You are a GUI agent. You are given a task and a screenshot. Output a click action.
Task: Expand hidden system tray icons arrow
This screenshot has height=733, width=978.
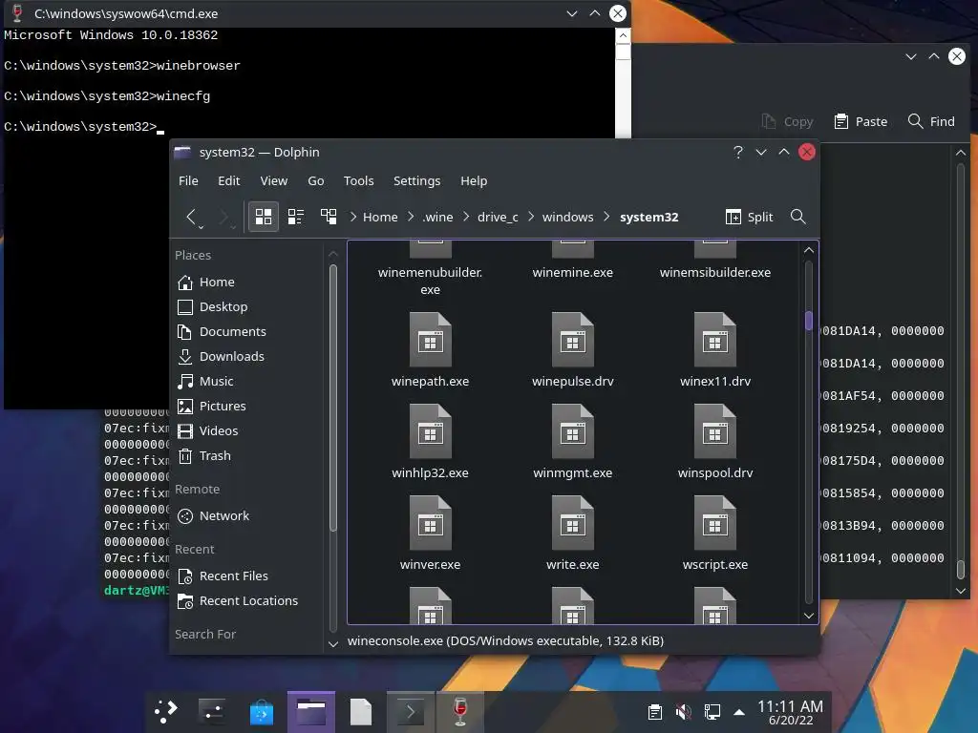tap(739, 712)
